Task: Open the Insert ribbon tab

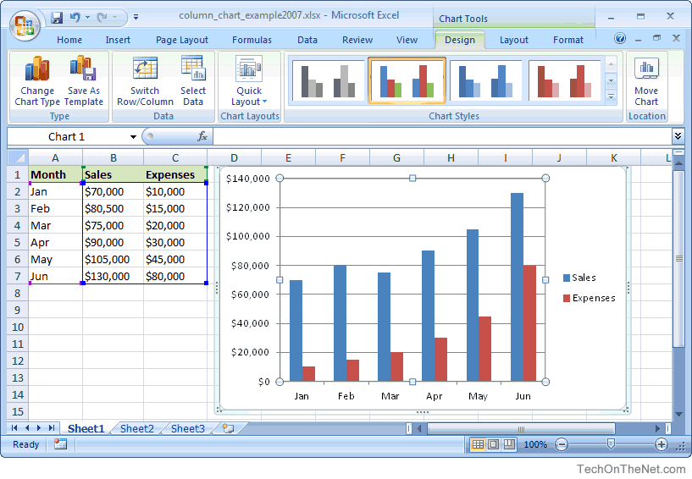Action: pyautogui.click(x=118, y=40)
